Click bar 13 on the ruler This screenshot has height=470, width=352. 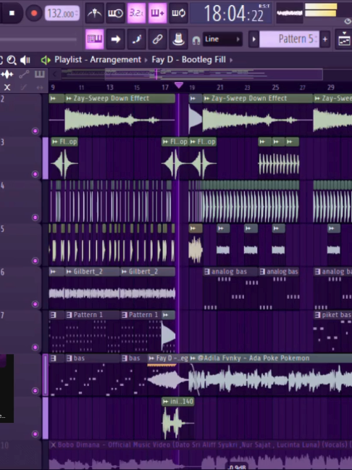pyautogui.click(x=110, y=87)
